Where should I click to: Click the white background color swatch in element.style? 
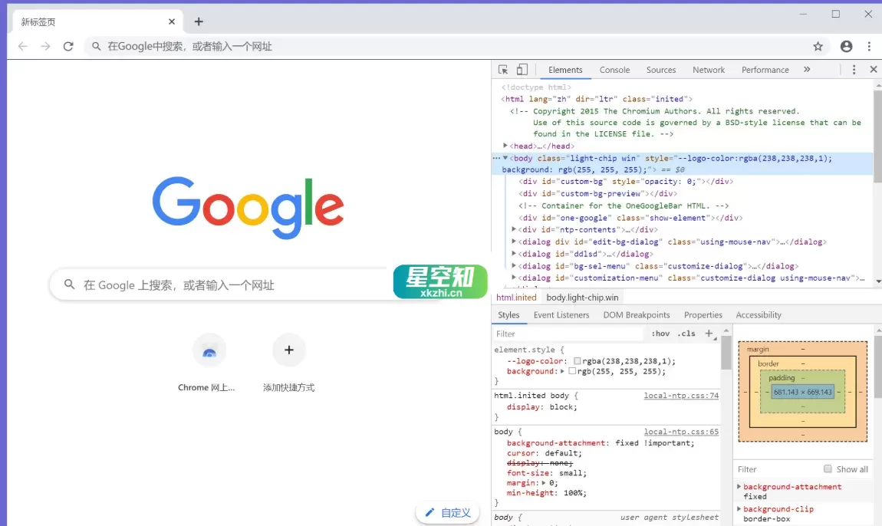pyautogui.click(x=571, y=370)
